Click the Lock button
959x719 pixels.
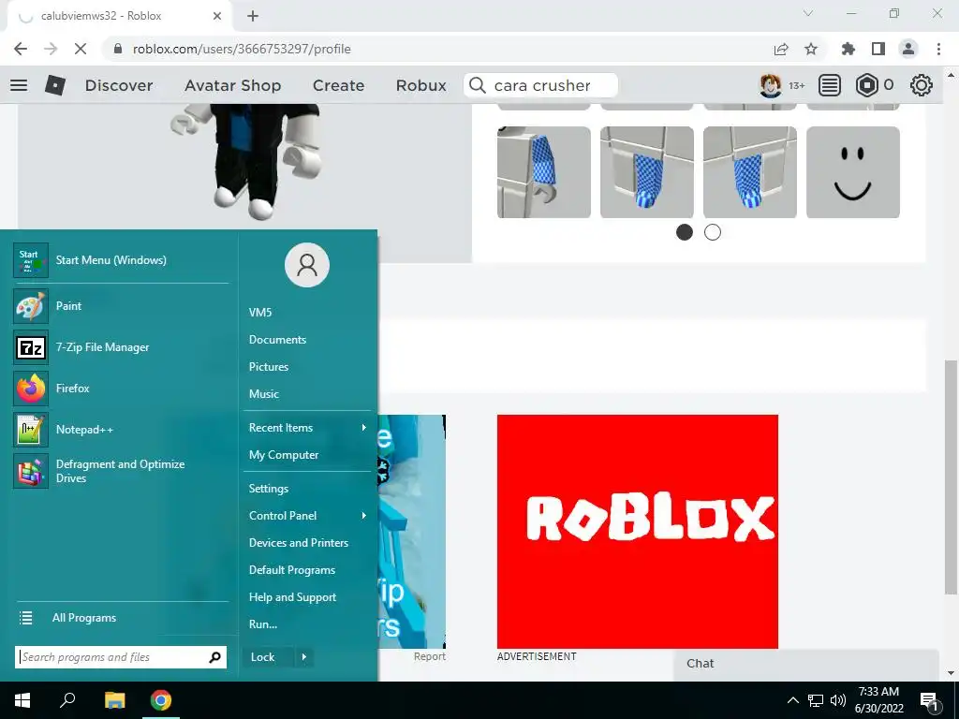click(267, 657)
